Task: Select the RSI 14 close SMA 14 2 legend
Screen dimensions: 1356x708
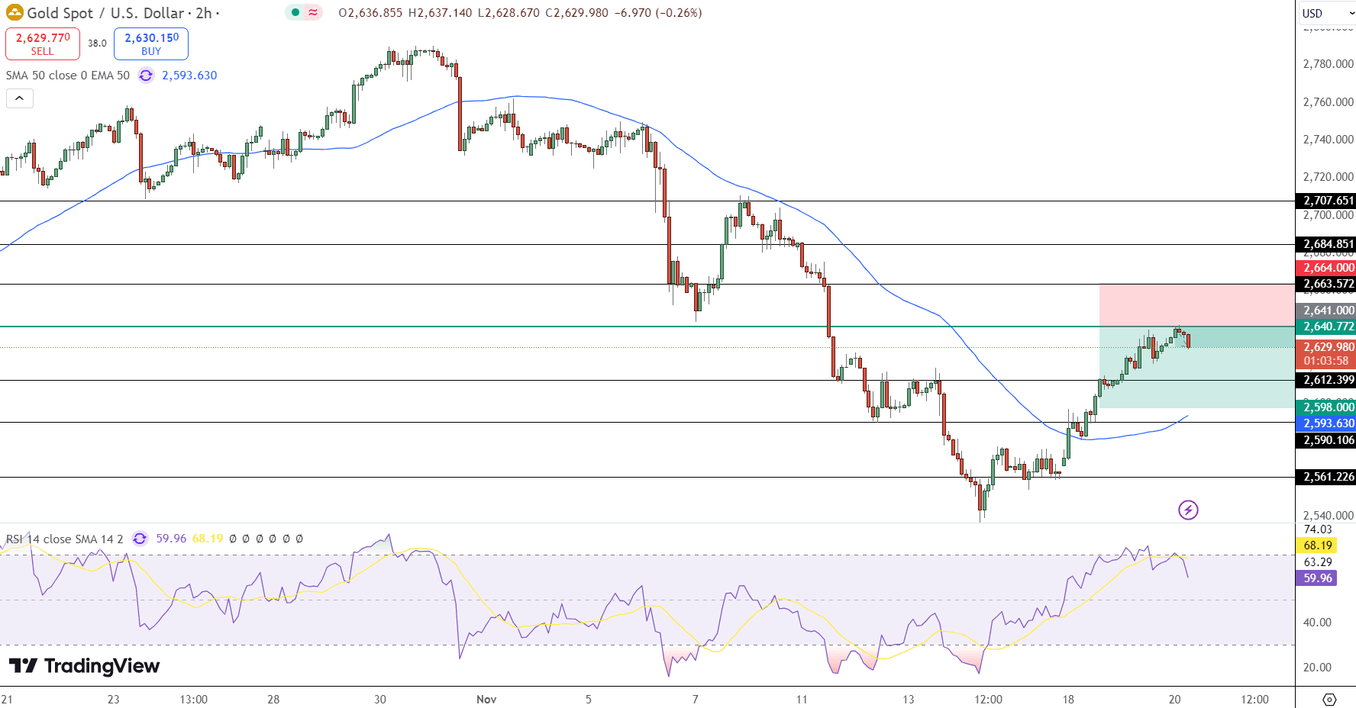Action: click(x=64, y=539)
